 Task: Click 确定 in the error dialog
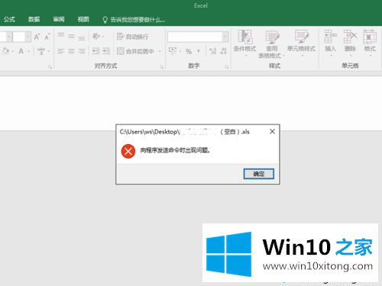pyautogui.click(x=259, y=174)
